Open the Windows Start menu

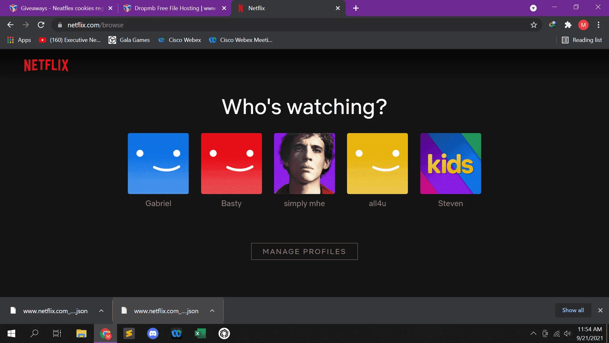coord(11,333)
